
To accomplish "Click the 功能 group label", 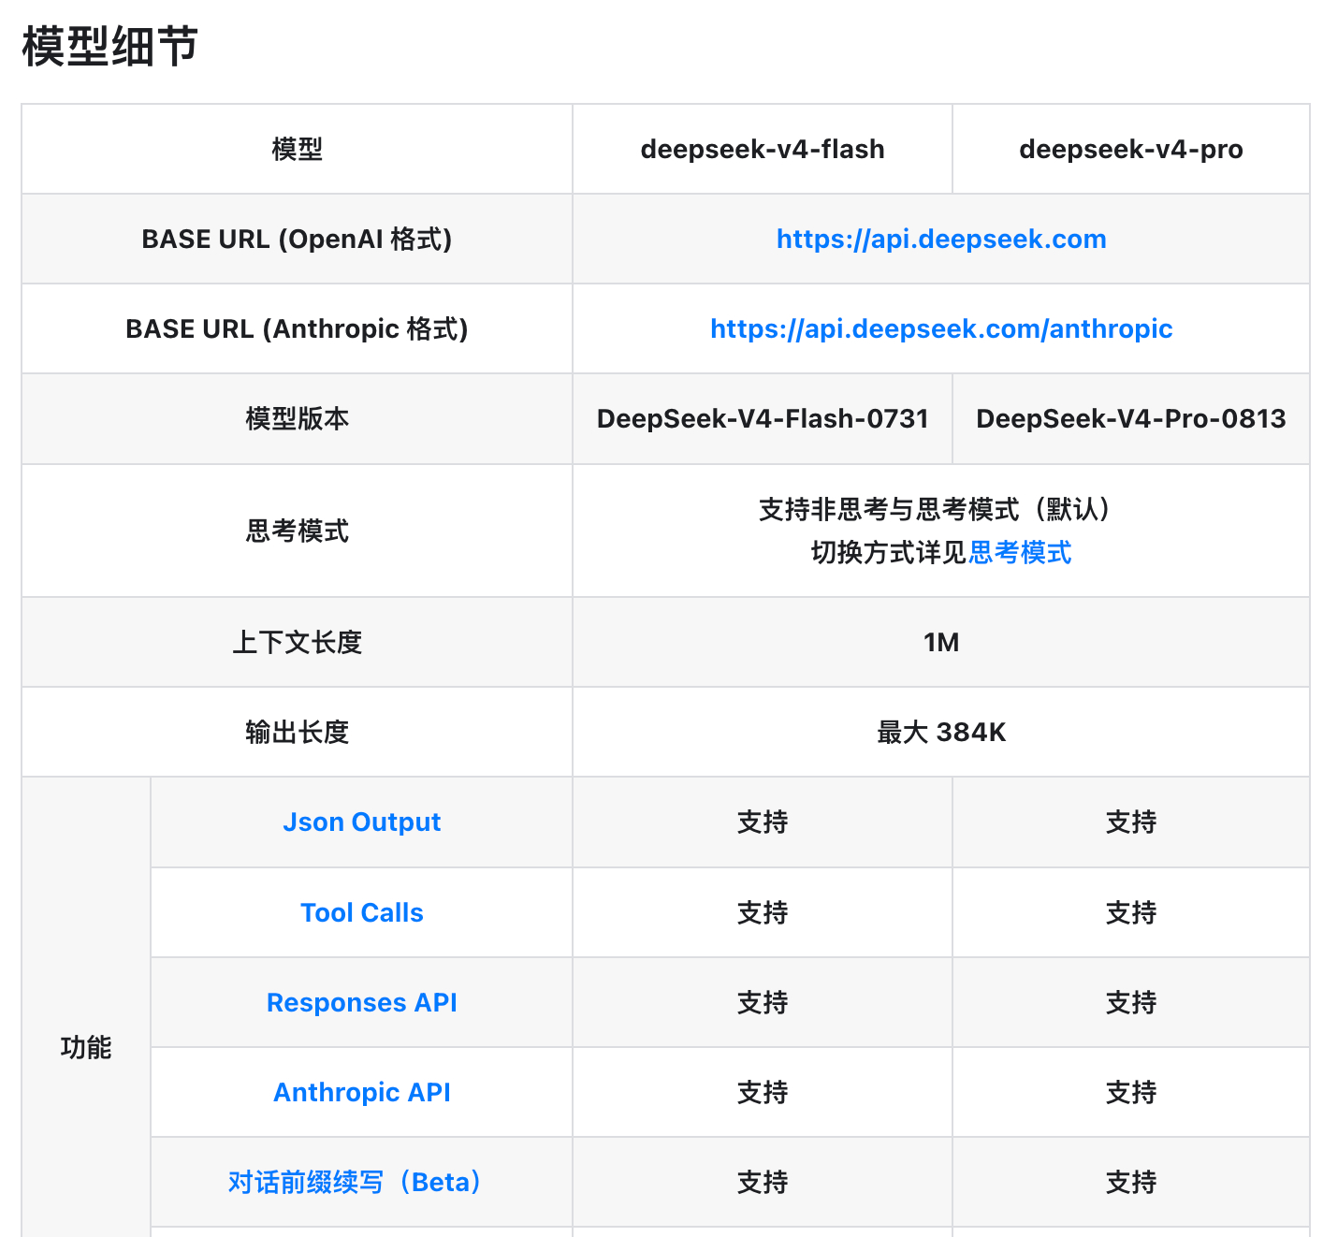I will click(86, 1048).
